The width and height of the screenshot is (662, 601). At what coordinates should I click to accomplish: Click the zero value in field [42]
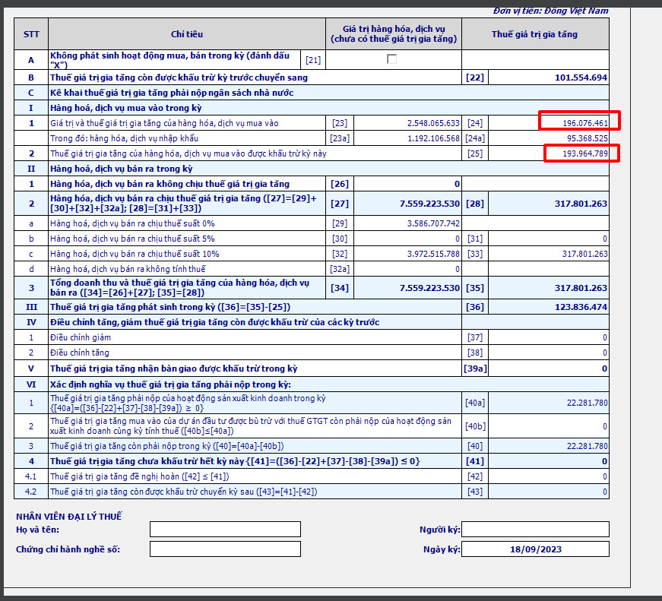coord(605,477)
